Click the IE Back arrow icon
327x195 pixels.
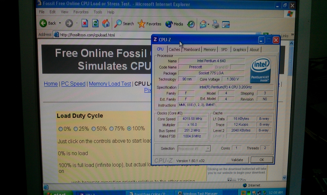[43, 23]
